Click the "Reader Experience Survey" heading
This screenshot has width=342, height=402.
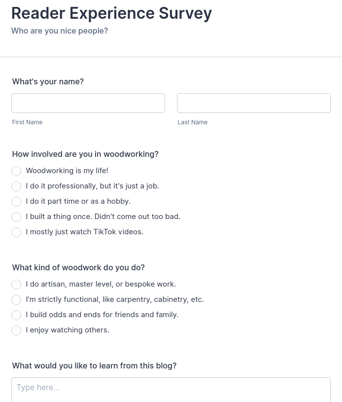coord(111,13)
